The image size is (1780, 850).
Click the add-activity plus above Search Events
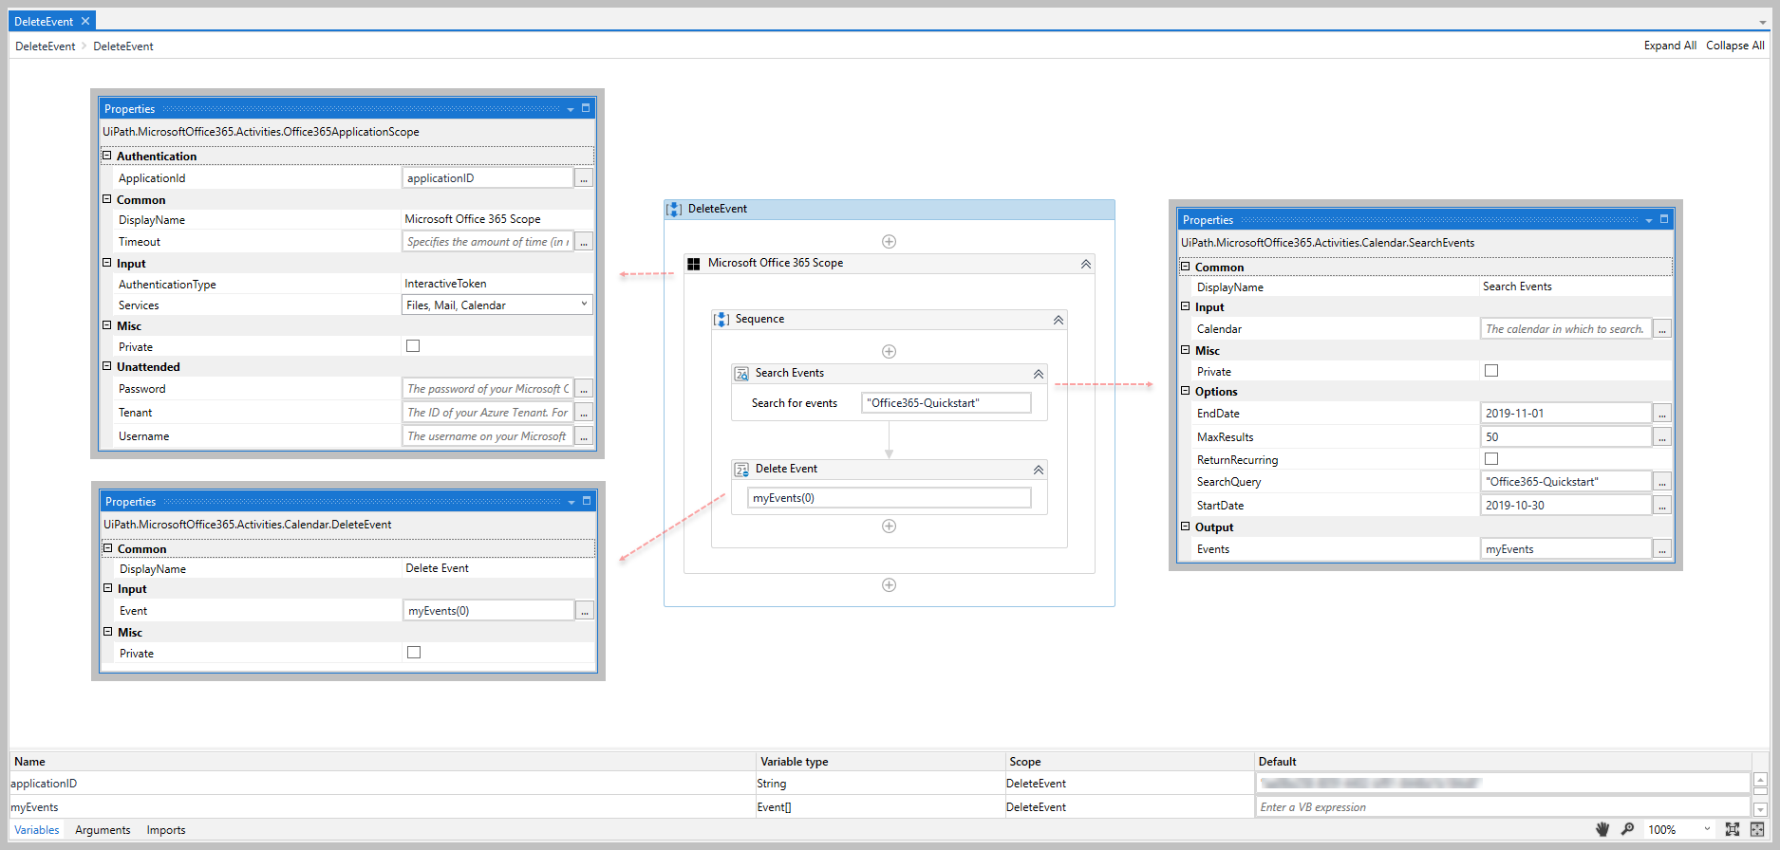tap(889, 352)
